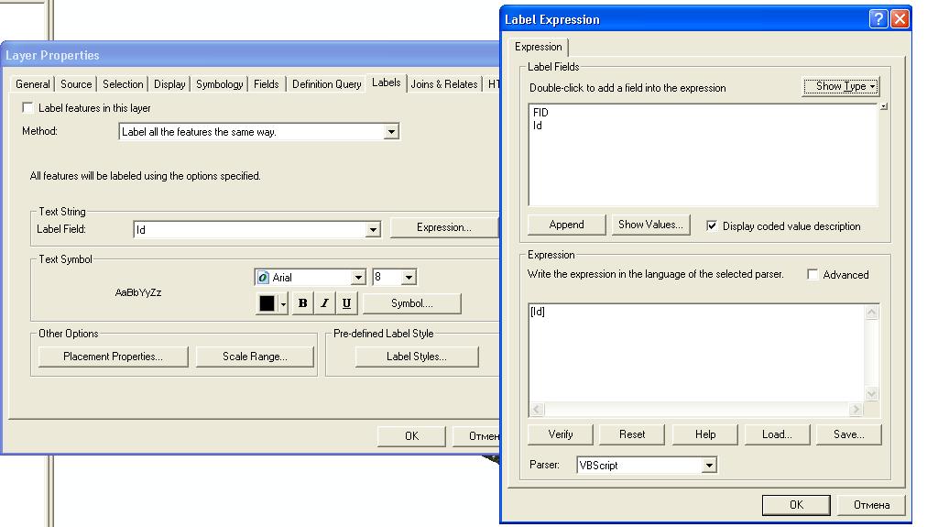This screenshot has height=527, width=949.
Task: Save the expression with Save...
Action: [848, 434]
